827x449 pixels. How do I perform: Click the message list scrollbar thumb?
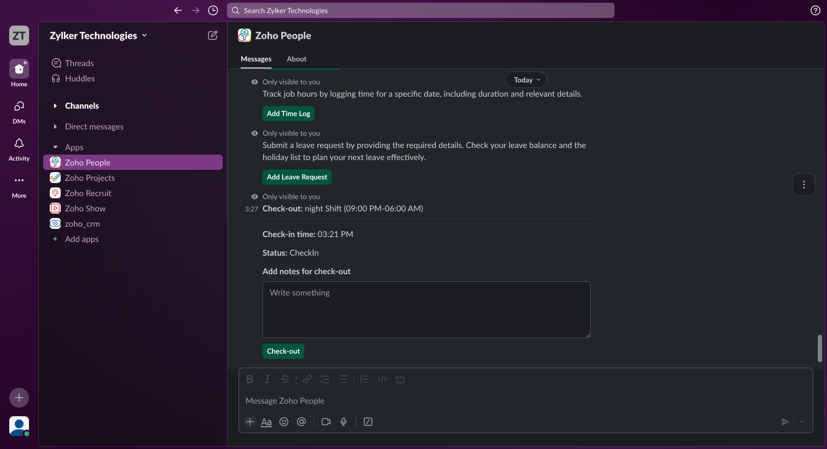[x=820, y=348]
